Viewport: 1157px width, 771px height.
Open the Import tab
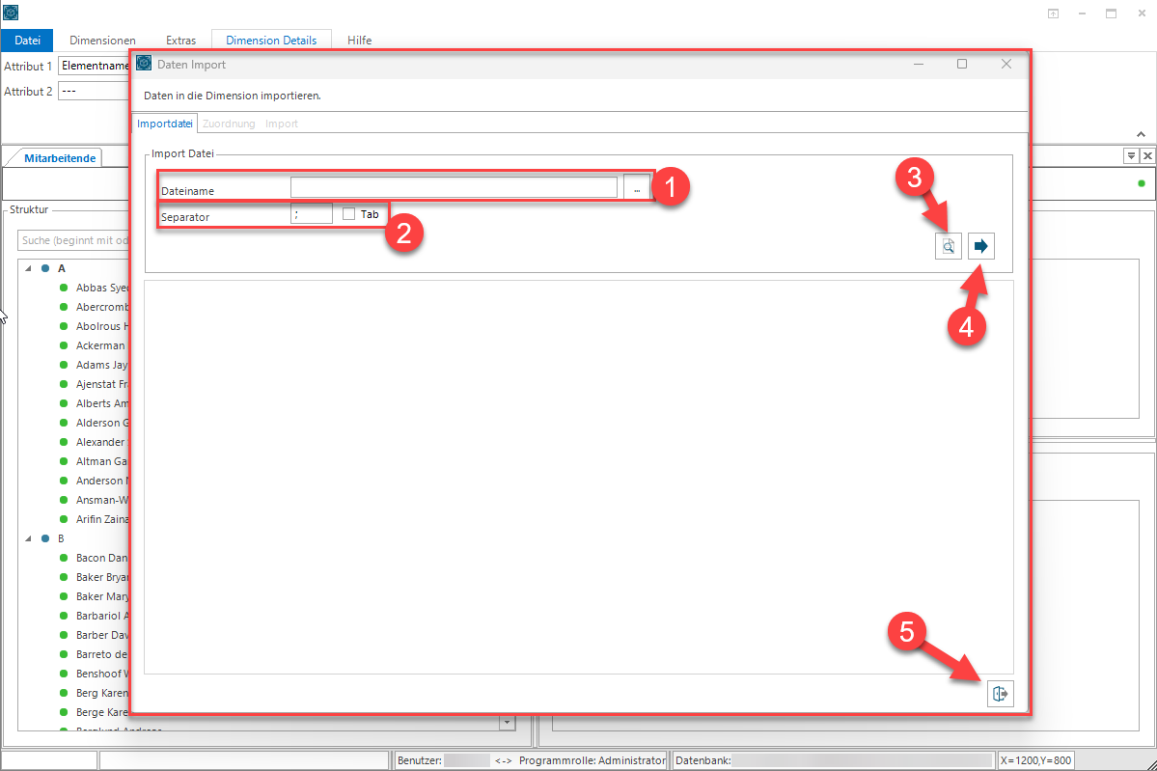[282, 124]
